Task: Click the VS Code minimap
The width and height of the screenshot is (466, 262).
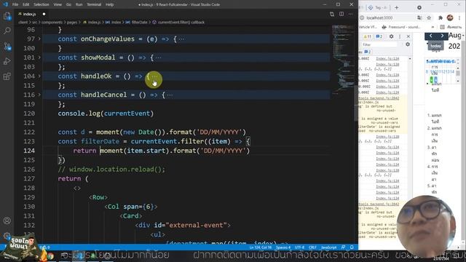Action: click(343, 60)
